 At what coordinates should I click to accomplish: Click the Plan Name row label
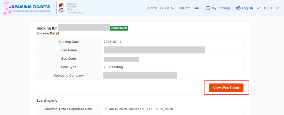point(69,50)
